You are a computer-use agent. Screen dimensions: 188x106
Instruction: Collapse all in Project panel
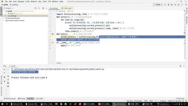click(x=39, y=8)
